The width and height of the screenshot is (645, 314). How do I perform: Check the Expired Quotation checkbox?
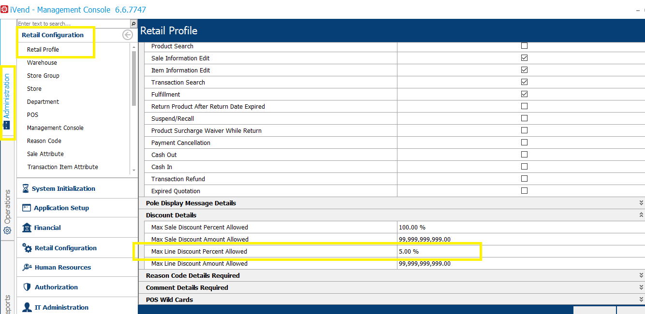pyautogui.click(x=524, y=191)
